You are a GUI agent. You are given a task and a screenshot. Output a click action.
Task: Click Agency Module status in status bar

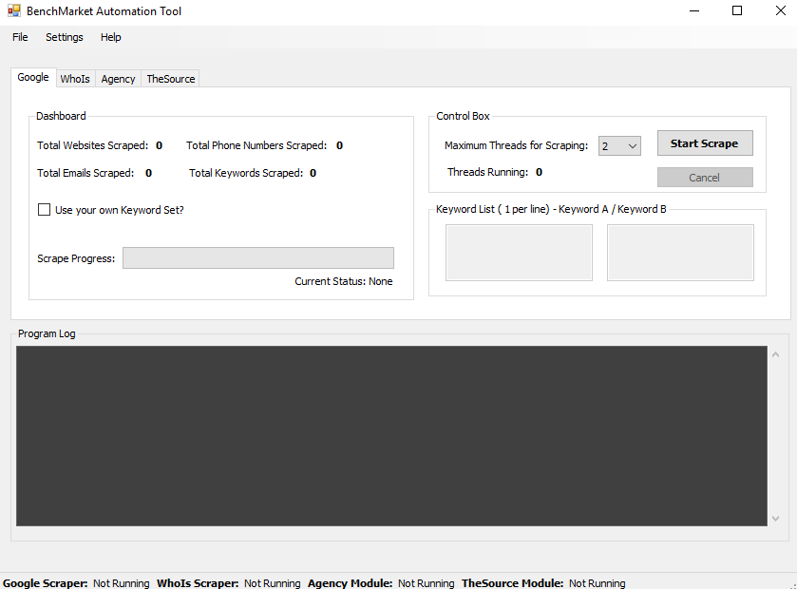pos(381,583)
